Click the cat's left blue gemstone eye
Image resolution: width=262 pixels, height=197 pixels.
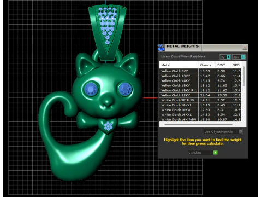coord(90,89)
